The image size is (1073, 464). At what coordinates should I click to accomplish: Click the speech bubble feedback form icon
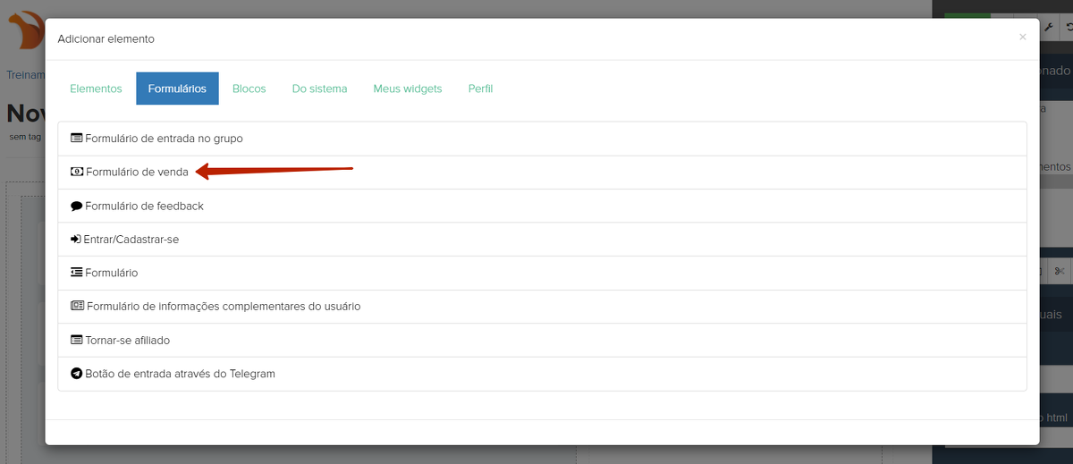[76, 206]
